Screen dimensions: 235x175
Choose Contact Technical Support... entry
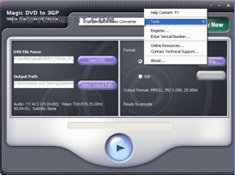click(176, 51)
